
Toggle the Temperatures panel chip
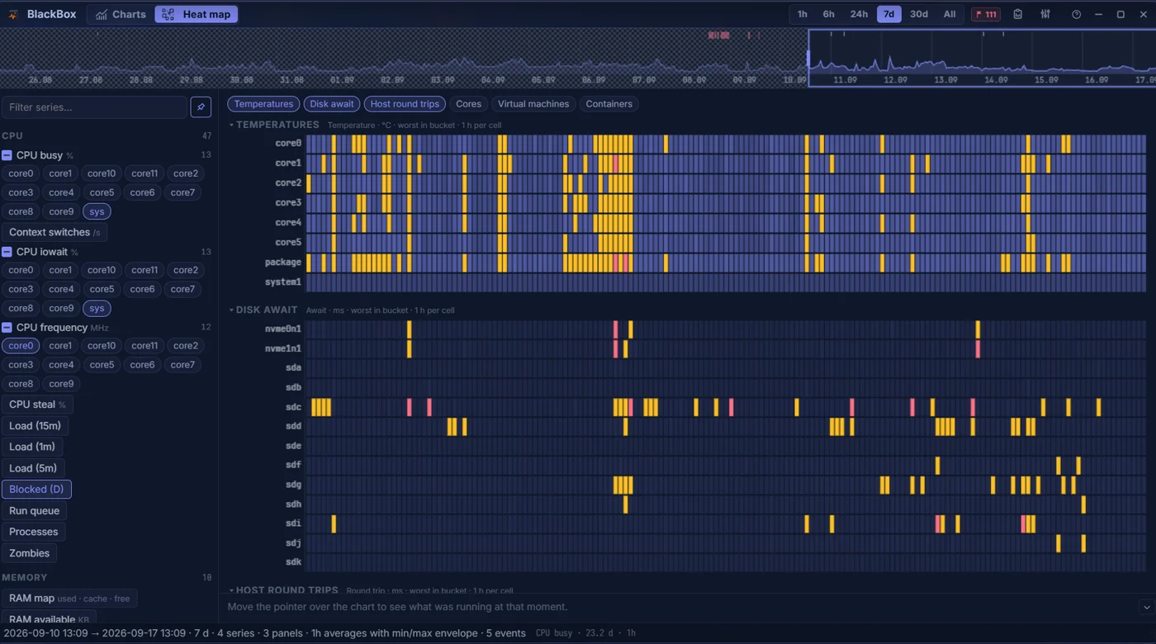coord(263,104)
